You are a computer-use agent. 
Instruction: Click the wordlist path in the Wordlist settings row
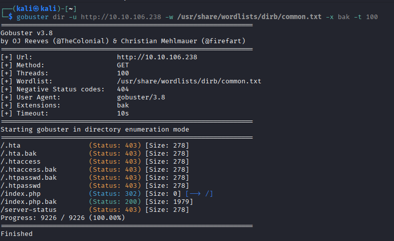(189, 81)
